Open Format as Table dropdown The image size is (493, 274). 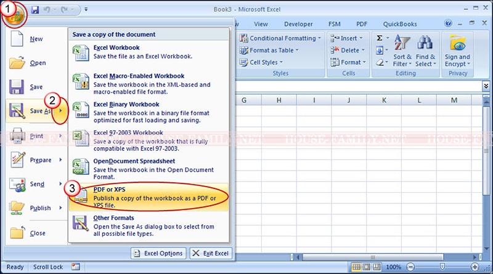(269, 50)
